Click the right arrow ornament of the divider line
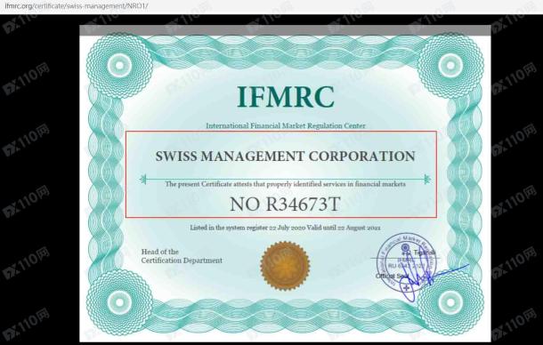 coord(427,180)
